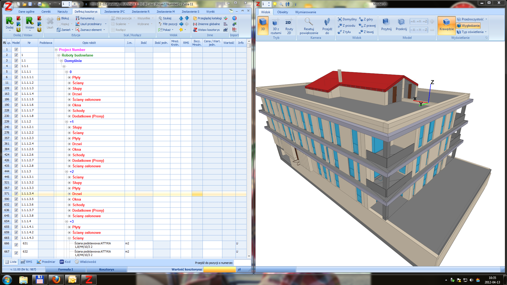Open Cenniki tab

pyautogui.click(x=46, y=12)
